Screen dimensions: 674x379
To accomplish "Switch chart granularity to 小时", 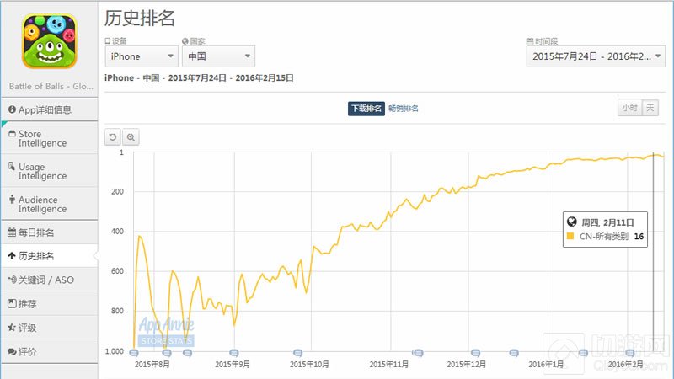I will 629,108.
